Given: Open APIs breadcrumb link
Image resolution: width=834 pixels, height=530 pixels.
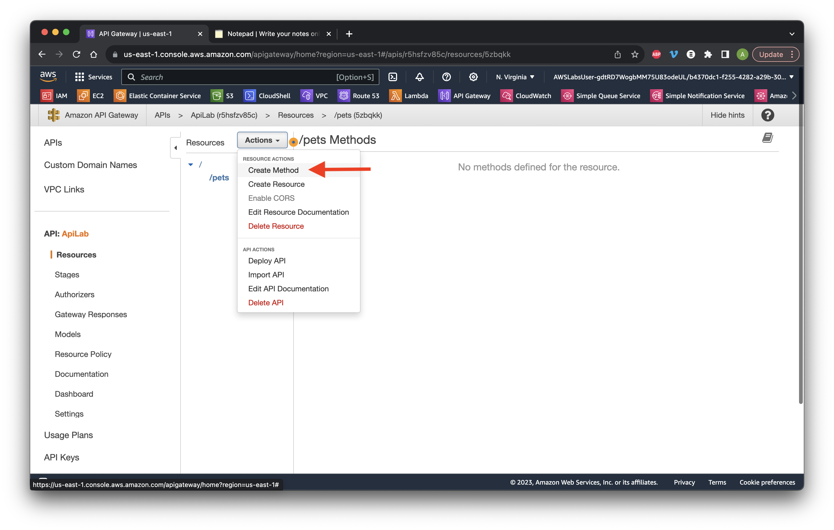Looking at the screenshot, I should [162, 115].
